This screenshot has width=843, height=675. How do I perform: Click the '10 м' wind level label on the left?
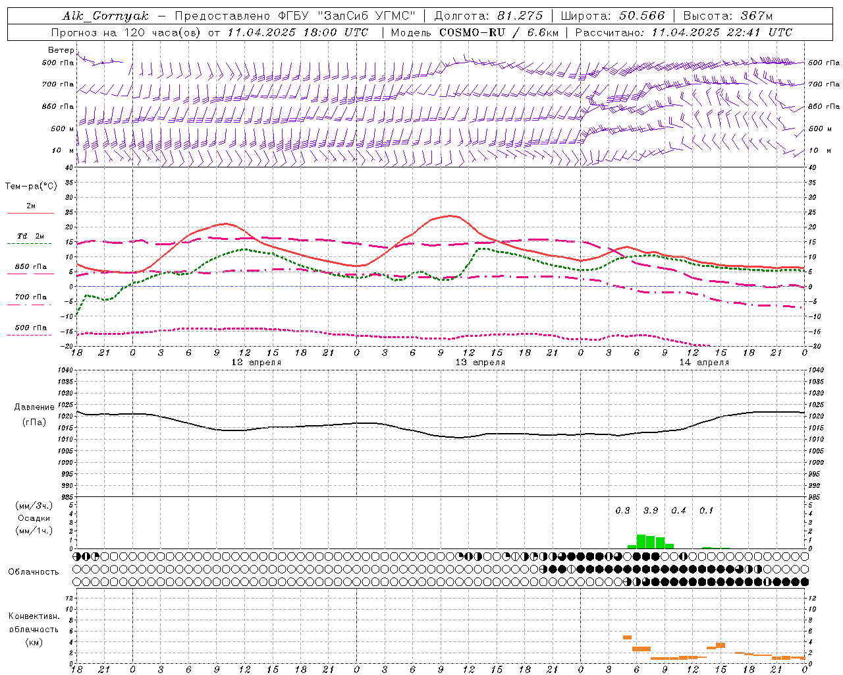click(x=63, y=150)
